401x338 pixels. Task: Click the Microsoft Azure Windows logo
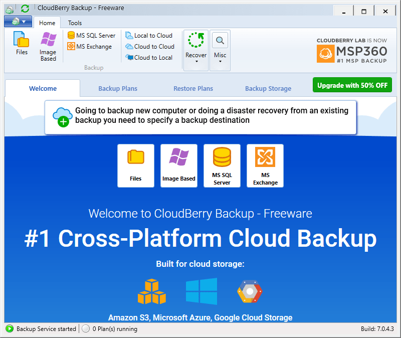(202, 291)
